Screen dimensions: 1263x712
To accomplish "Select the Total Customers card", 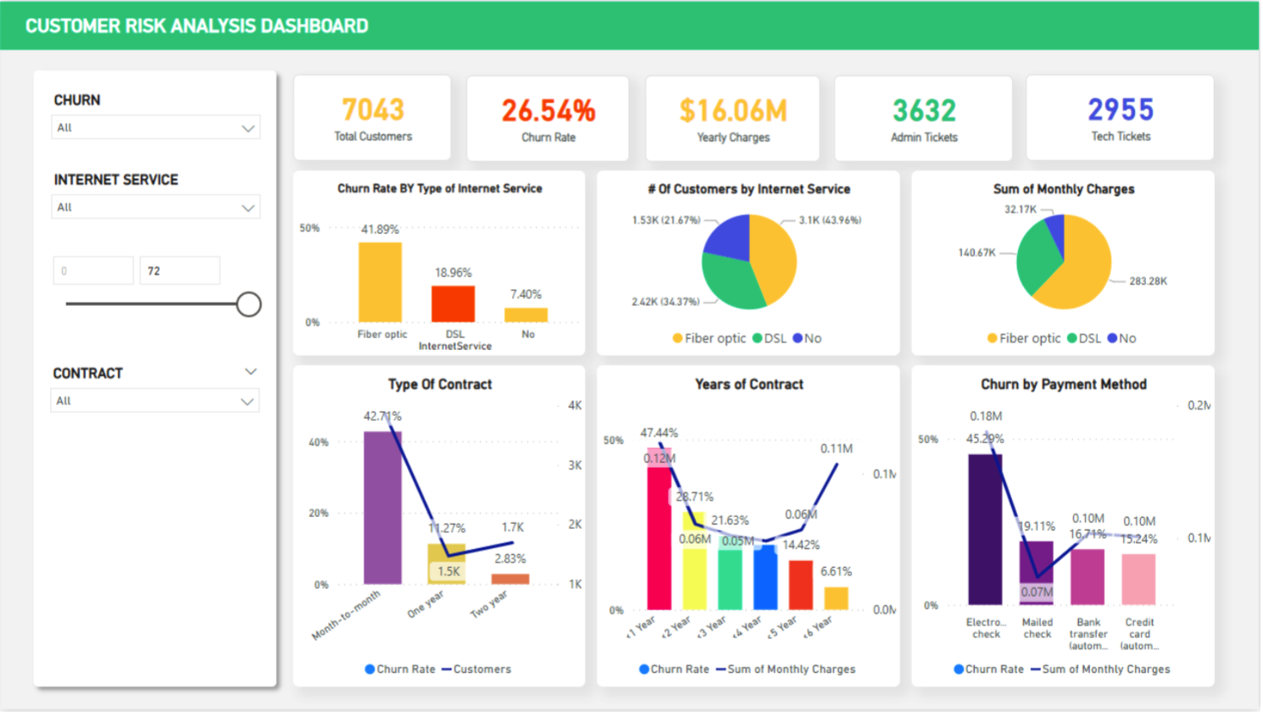I will click(372, 118).
